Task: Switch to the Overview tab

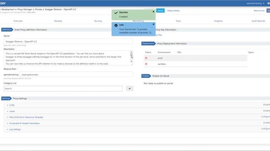Action: (x=18, y=21)
